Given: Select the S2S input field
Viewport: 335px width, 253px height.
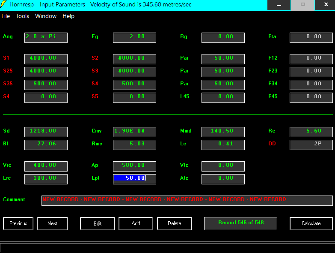Looking at the screenshot, I should [x=46, y=72].
